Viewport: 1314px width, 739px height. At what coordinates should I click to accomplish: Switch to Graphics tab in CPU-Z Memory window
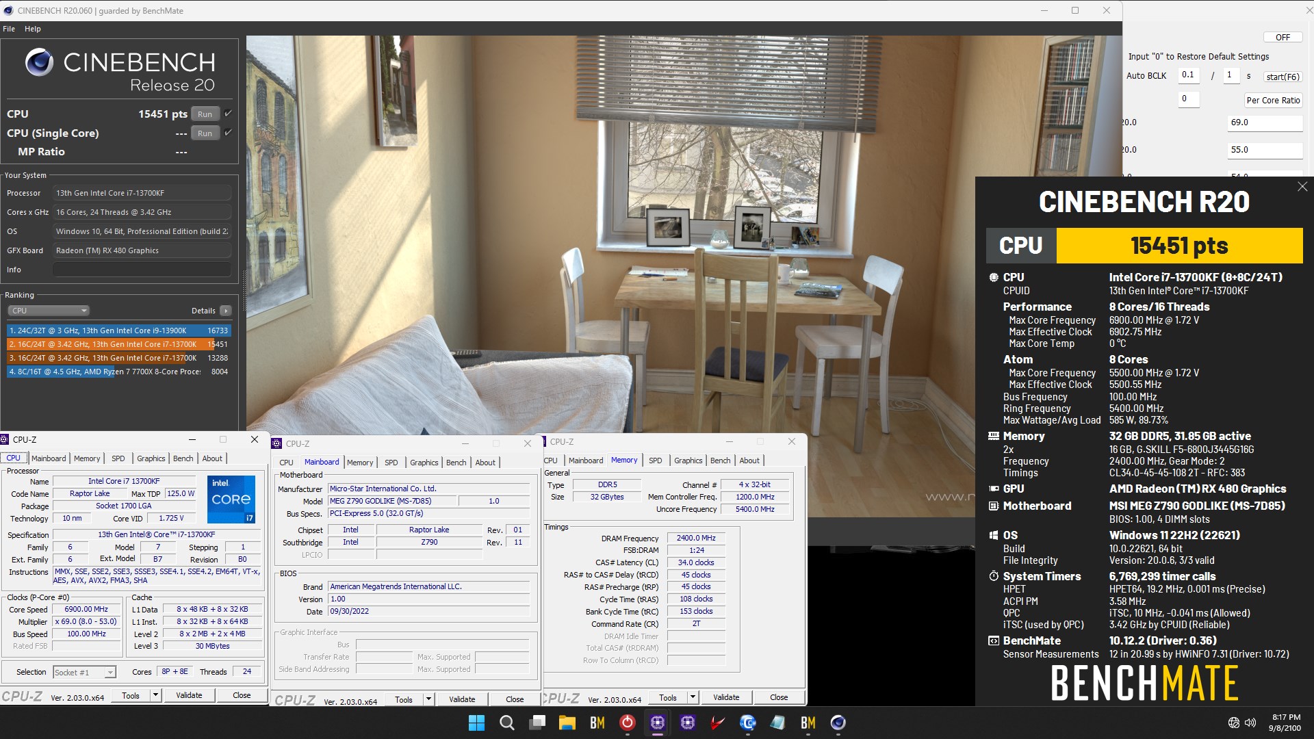pyautogui.click(x=688, y=461)
